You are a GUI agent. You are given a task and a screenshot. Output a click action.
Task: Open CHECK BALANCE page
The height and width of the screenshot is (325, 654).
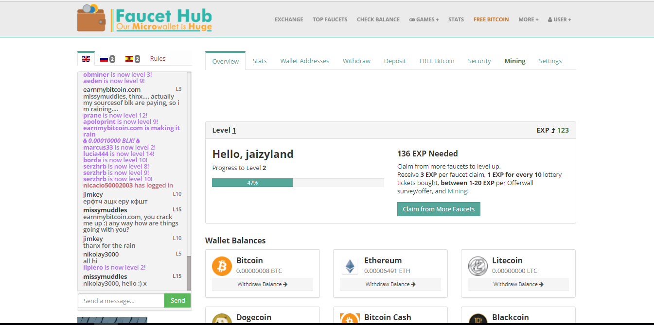(x=378, y=19)
